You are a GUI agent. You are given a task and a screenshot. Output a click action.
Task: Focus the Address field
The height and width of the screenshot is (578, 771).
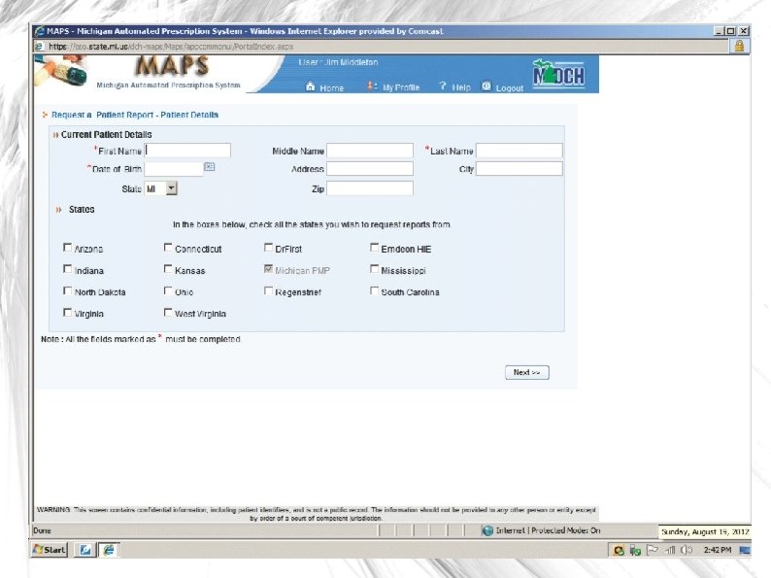coord(370,169)
